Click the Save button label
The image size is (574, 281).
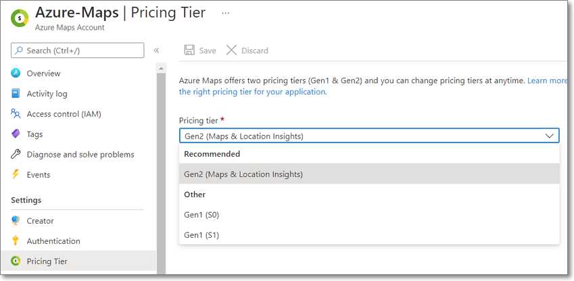[x=208, y=51]
